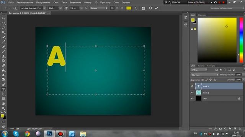This screenshot has width=245, height=137.
Task: Select the Magic Wand tool
Action: [3, 32]
